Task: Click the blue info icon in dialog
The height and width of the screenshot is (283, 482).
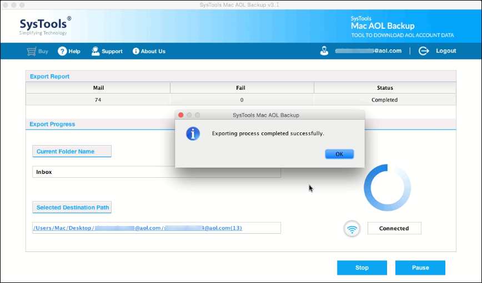Action: point(193,133)
